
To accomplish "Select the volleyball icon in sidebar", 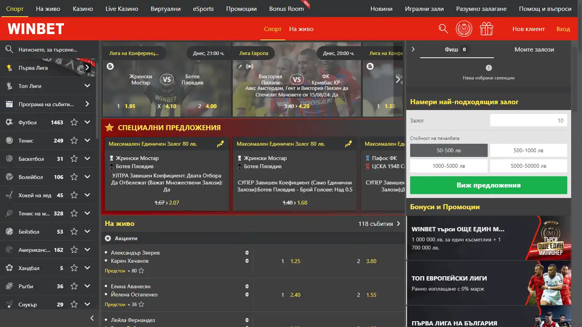I will click(9, 177).
